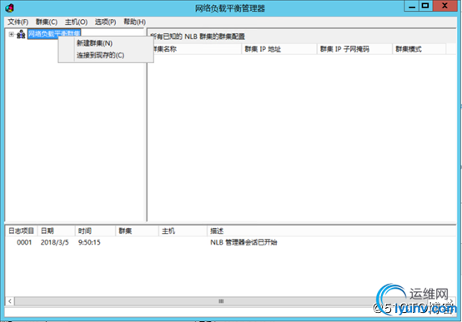Open the 文件(F) menu
Image resolution: width=462 pixels, height=322 pixels.
click(18, 22)
